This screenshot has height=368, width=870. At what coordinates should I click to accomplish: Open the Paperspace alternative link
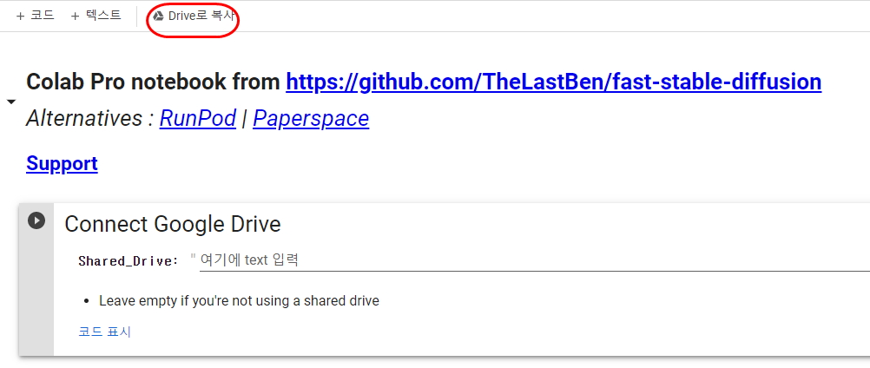coord(311,118)
